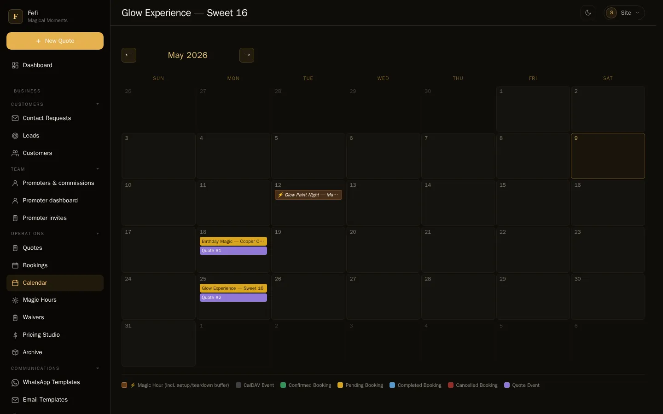Click the Magic Hours sun icon
This screenshot has width=663, height=414.
click(15, 300)
